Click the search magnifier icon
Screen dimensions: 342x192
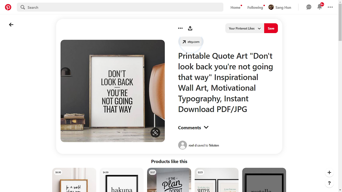coord(23,7)
